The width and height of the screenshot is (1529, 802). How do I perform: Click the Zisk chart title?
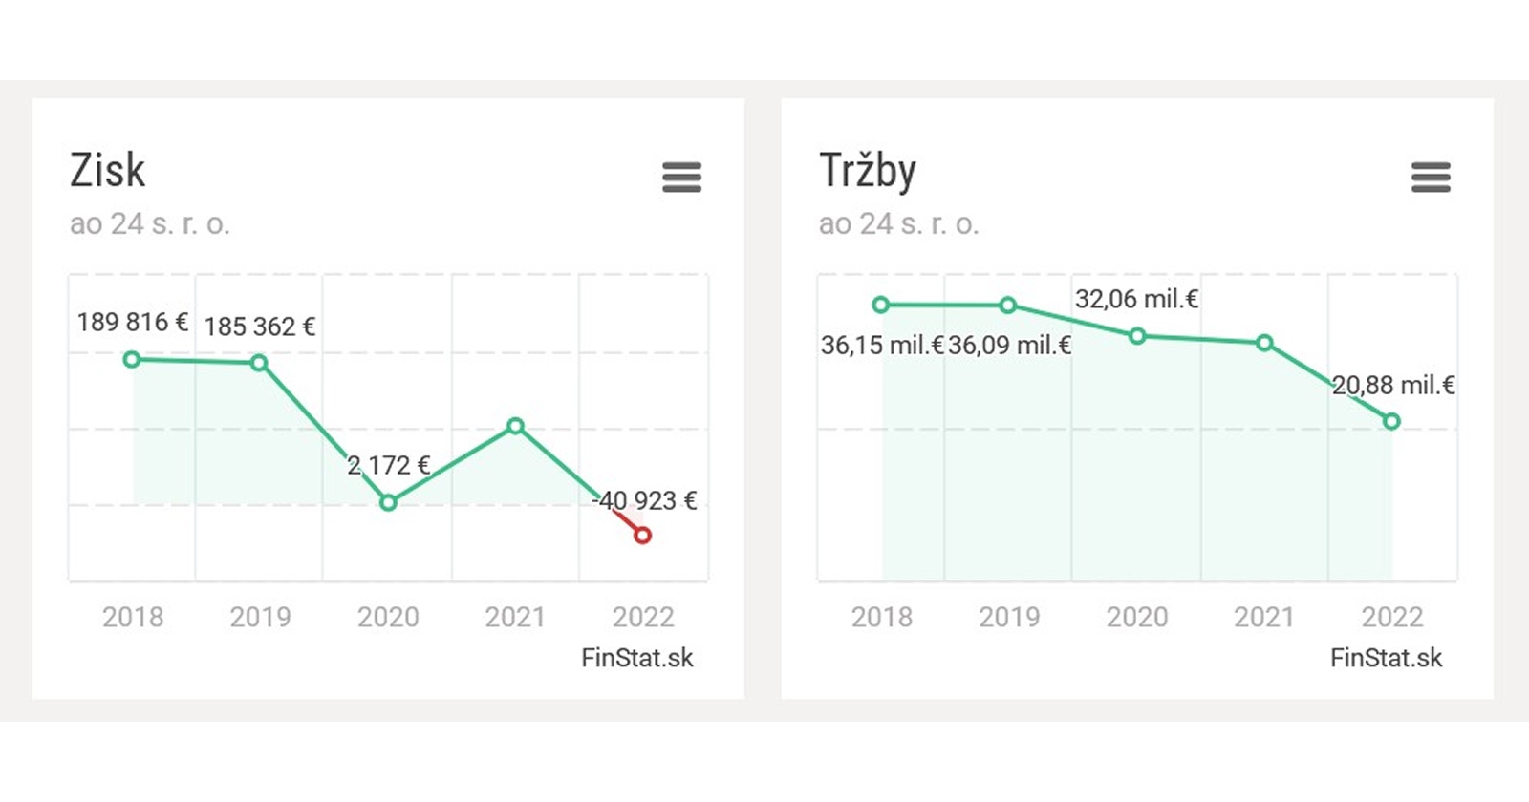click(x=108, y=171)
